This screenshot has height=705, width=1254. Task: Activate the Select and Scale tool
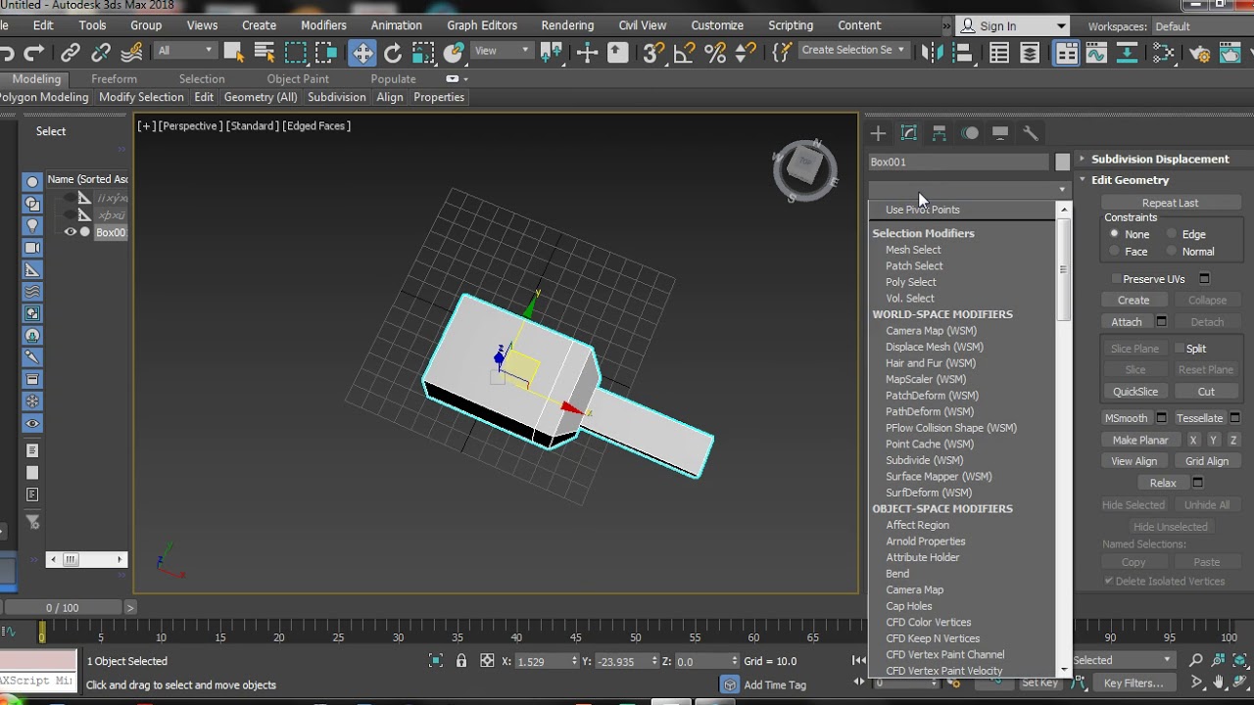423,53
